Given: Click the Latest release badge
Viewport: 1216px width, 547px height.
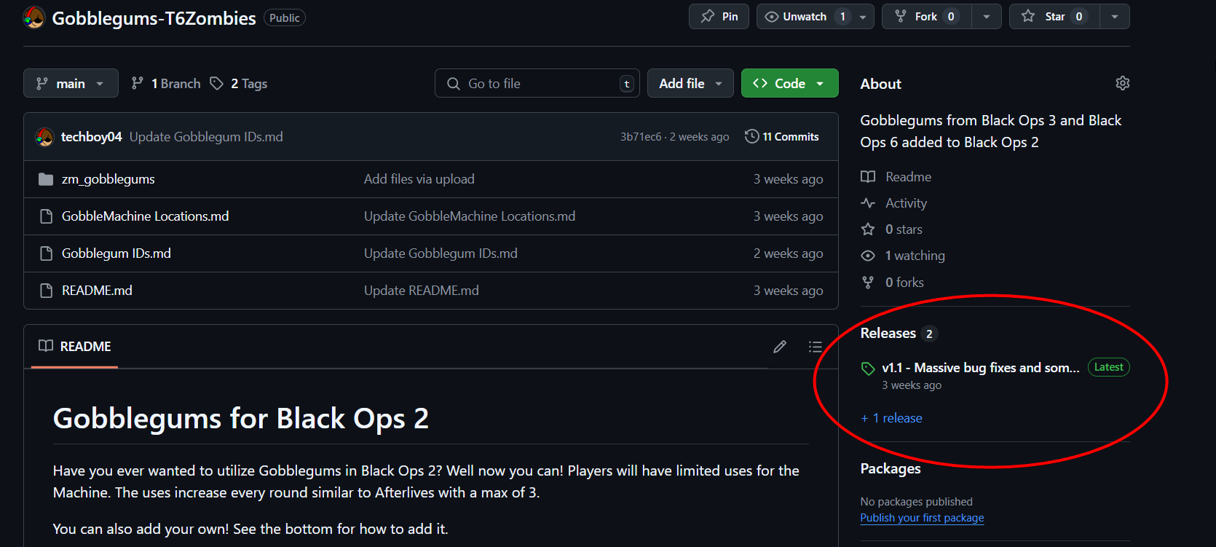Looking at the screenshot, I should tap(1108, 367).
